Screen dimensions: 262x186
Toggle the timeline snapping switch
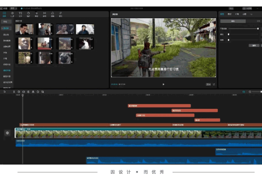[244, 92]
